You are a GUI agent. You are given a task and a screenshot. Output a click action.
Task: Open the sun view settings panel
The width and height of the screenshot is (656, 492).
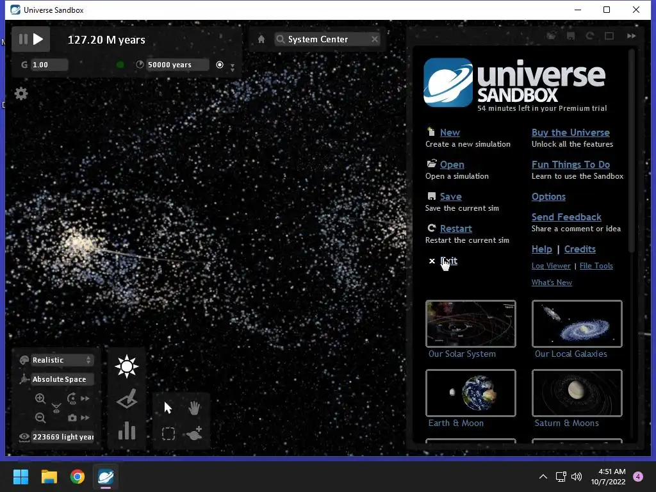[127, 366]
